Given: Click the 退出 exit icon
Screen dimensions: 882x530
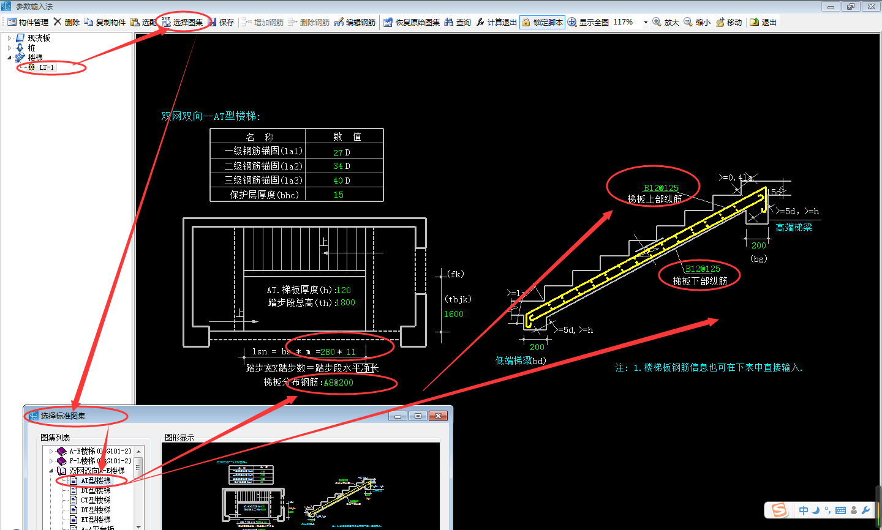Looking at the screenshot, I should (754, 22).
